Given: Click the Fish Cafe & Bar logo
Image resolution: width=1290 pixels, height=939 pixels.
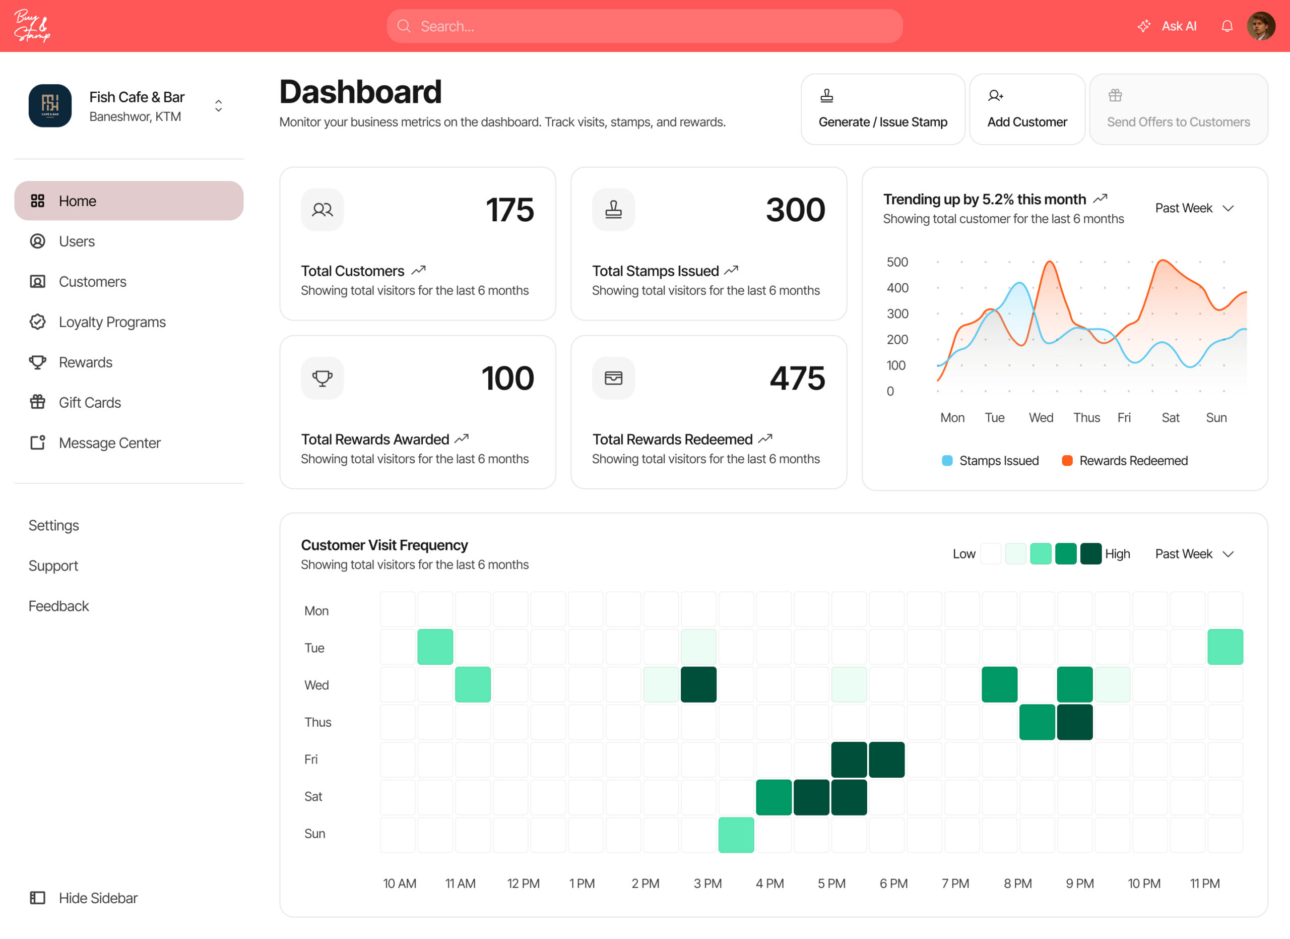Looking at the screenshot, I should click(50, 106).
